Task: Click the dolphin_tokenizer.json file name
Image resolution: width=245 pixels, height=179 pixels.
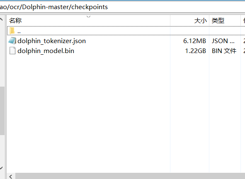Action: [51, 41]
